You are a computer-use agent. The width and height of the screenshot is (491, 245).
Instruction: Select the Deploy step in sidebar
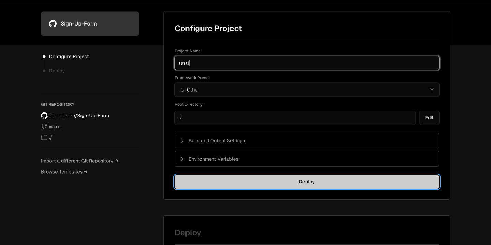[x=57, y=71]
